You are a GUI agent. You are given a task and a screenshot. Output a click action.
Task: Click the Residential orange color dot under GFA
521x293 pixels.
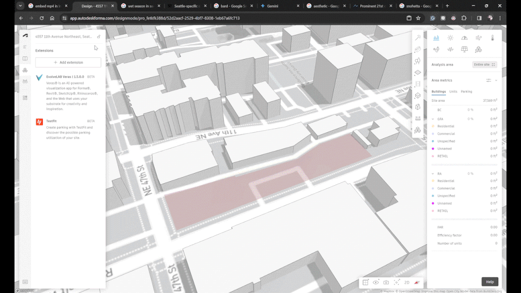point(432,126)
